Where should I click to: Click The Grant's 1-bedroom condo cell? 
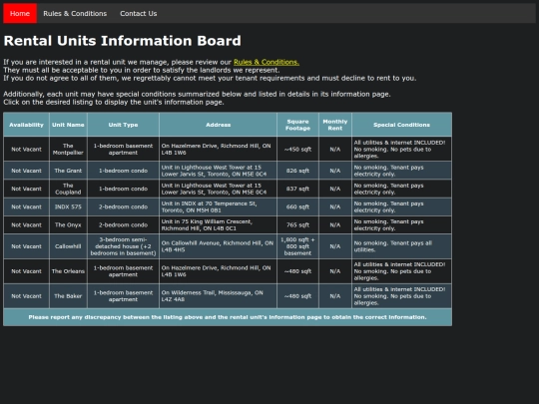(x=123, y=171)
